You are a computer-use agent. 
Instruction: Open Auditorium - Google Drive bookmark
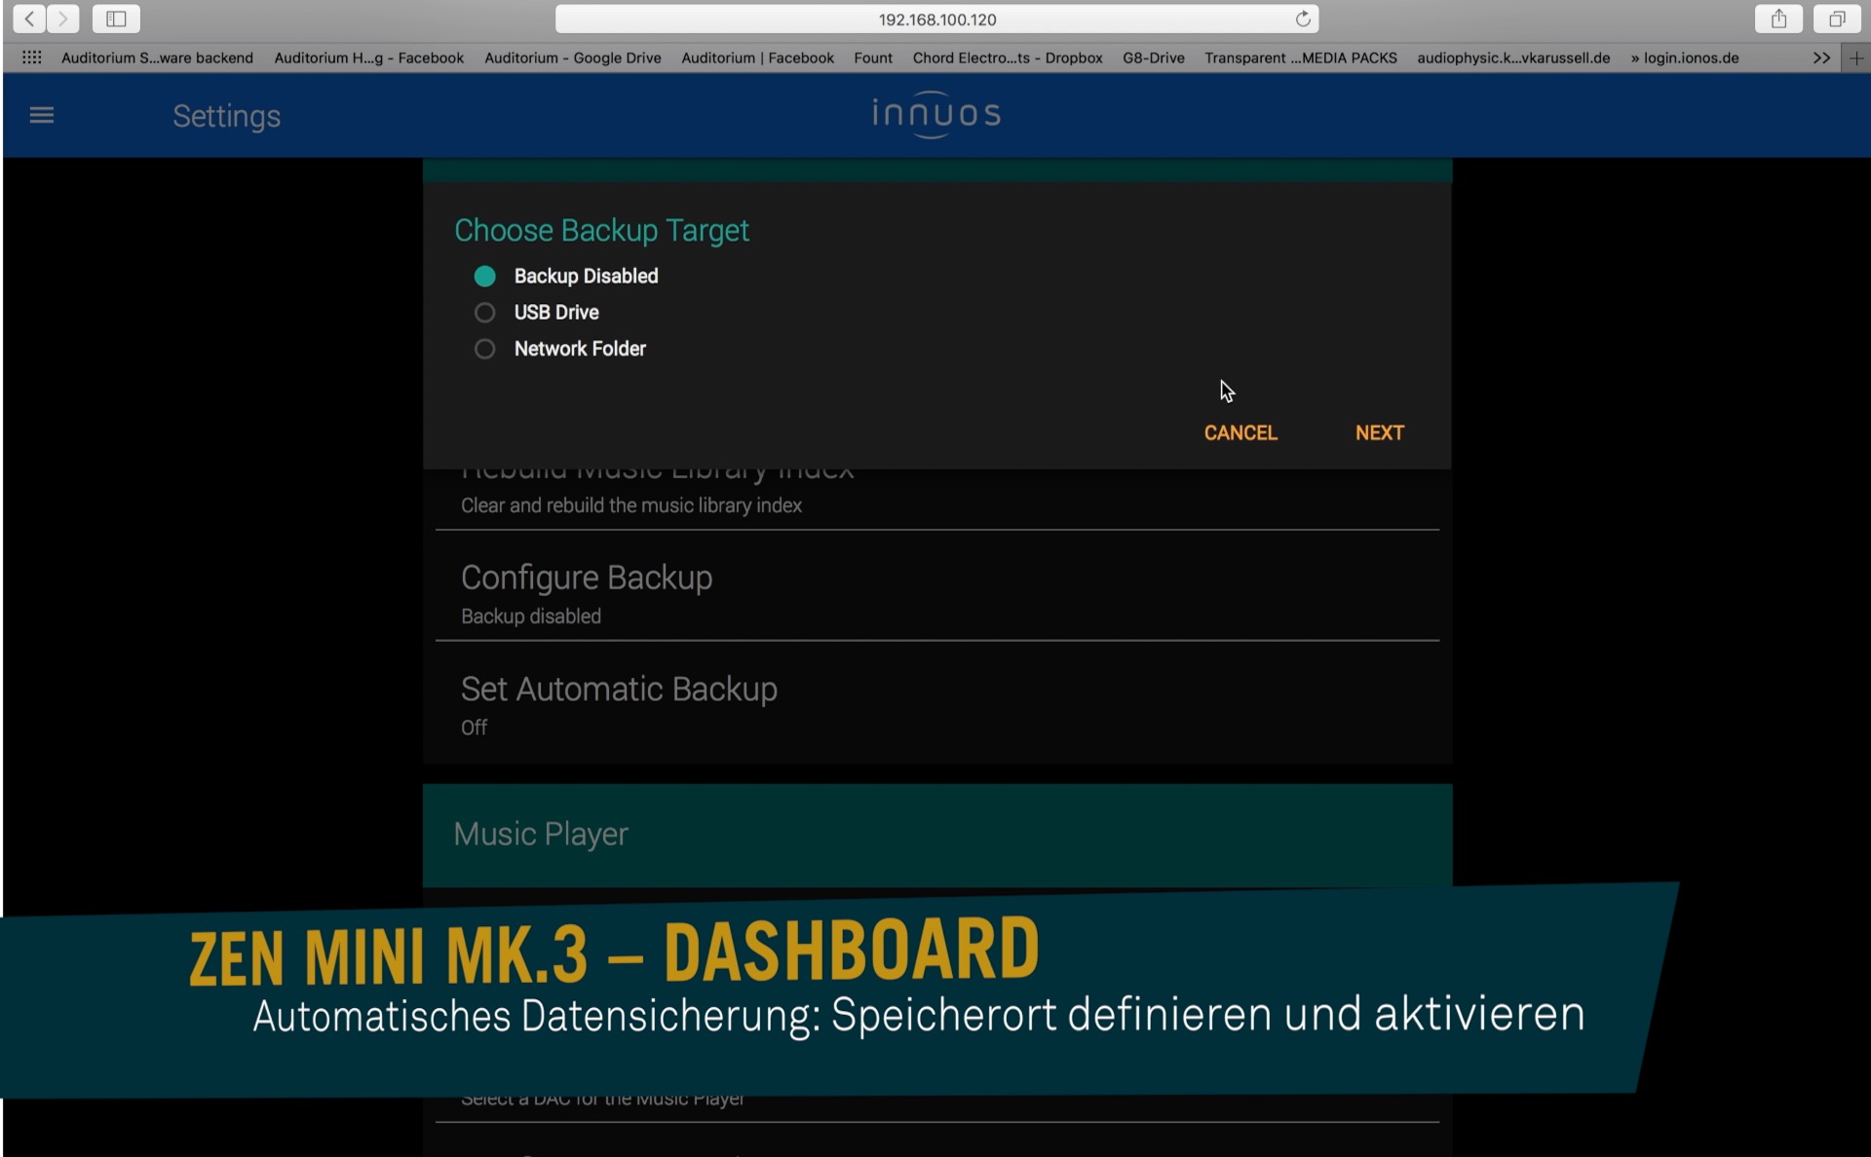[572, 57]
